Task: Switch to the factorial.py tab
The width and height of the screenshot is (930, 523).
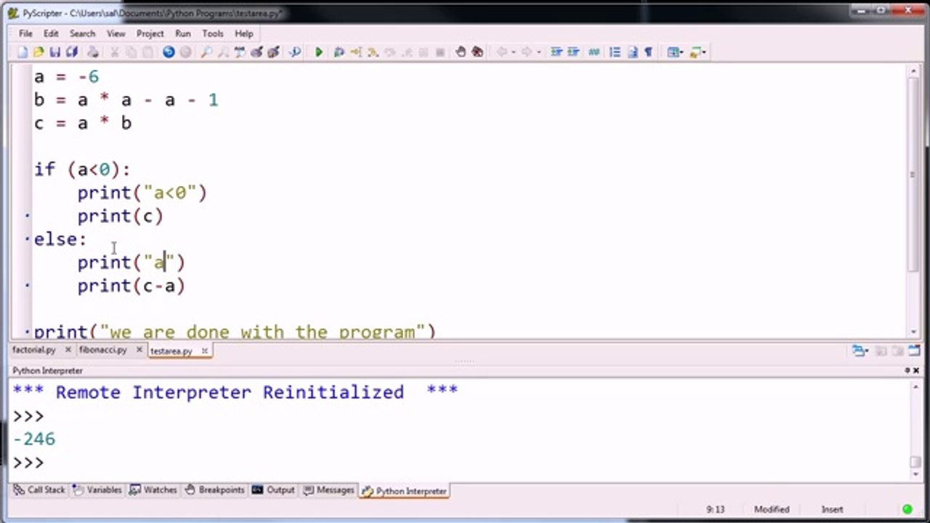Action: coord(34,350)
